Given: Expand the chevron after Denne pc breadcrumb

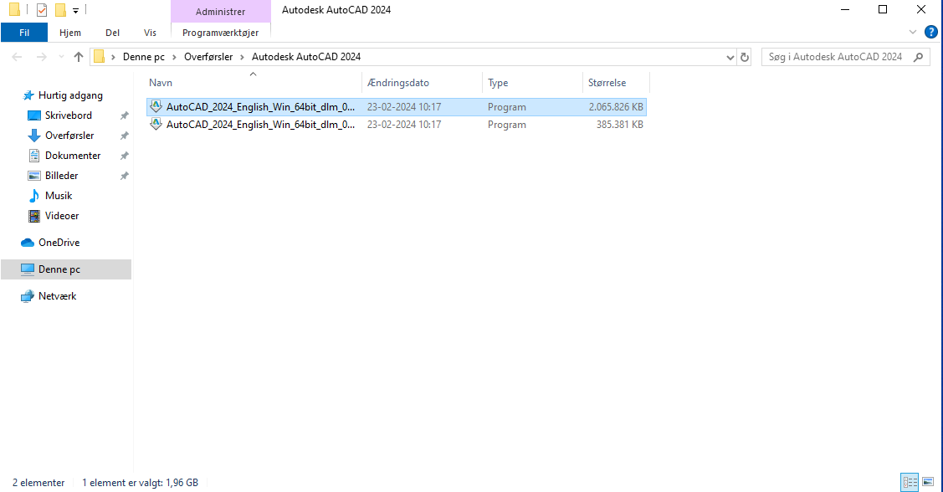Looking at the screenshot, I should click(174, 57).
